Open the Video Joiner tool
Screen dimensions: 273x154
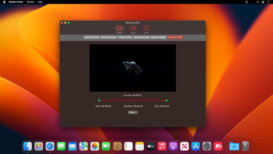click(x=125, y=37)
